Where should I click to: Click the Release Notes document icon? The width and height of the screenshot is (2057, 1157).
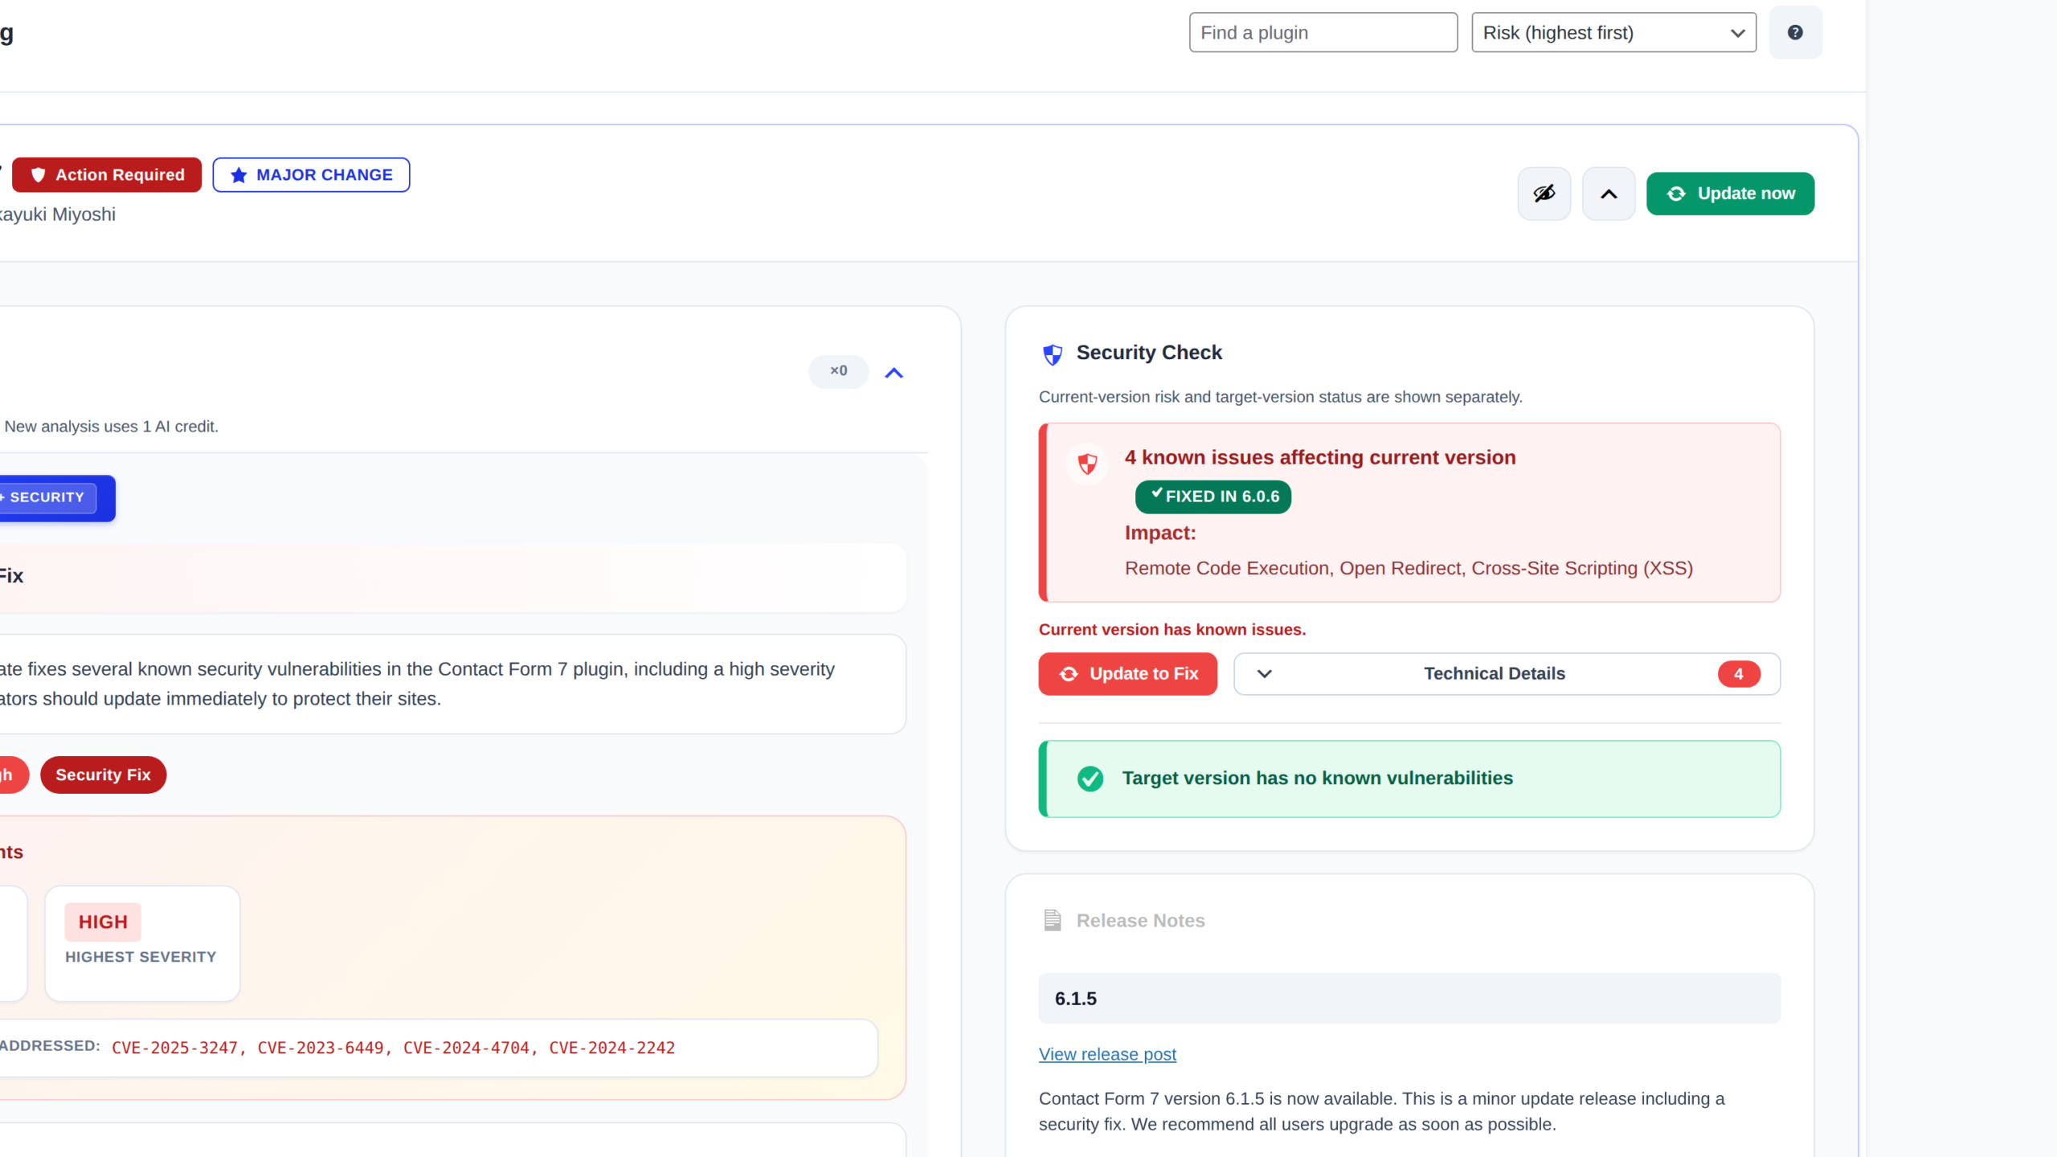coord(1052,920)
